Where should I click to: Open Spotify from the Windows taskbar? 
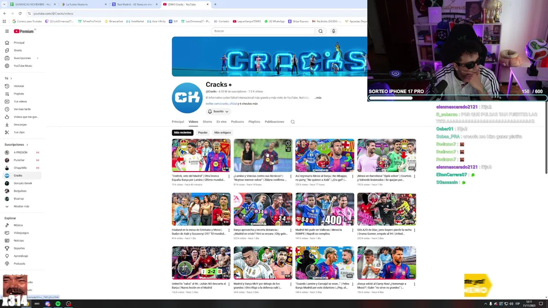[58, 304]
